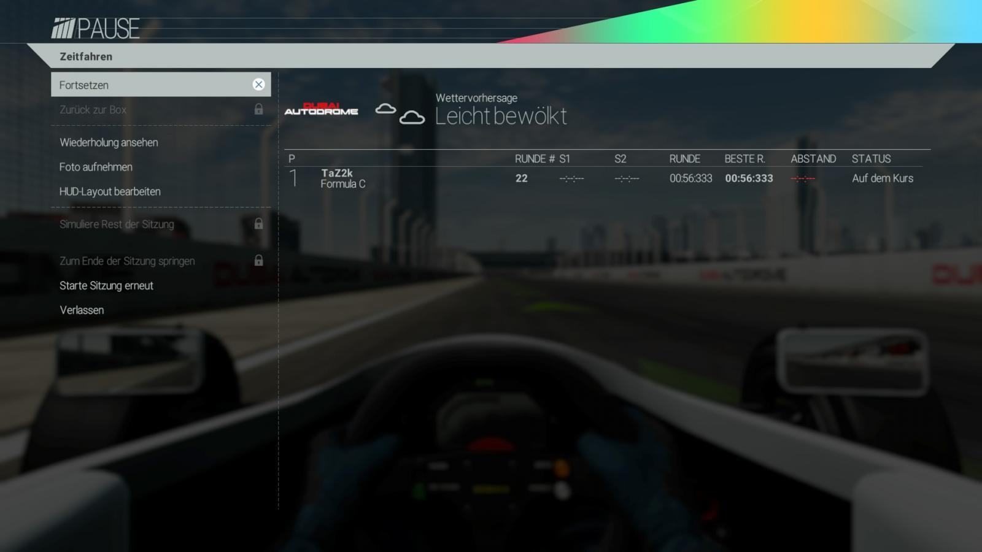Click the lock icon beside Simuliere Rest der Sitzung
This screenshot has width=982, height=552.
258,224
